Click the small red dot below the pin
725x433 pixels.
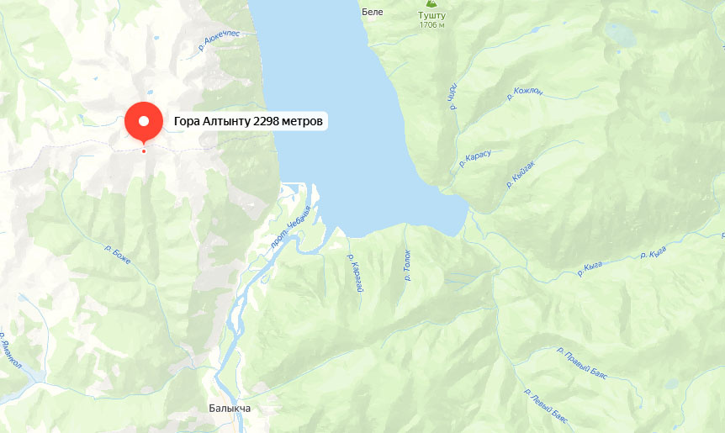point(144,151)
